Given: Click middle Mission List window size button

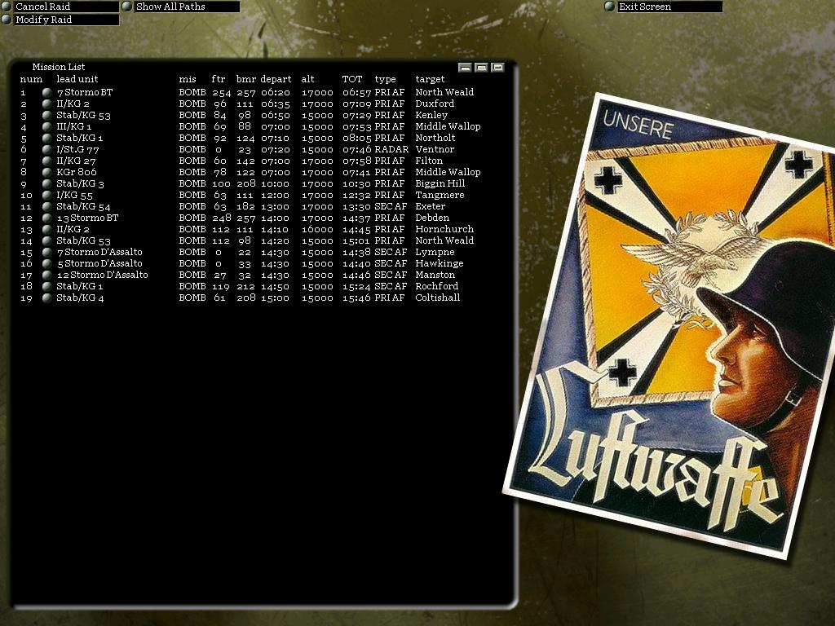Looking at the screenshot, I should [x=481, y=68].
